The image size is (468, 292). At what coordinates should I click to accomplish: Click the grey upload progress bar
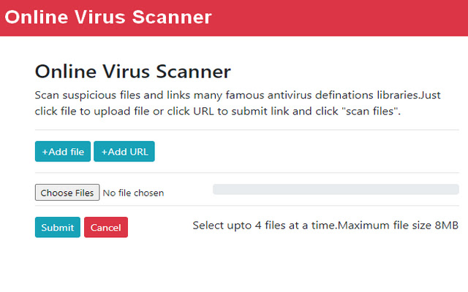[335, 189]
